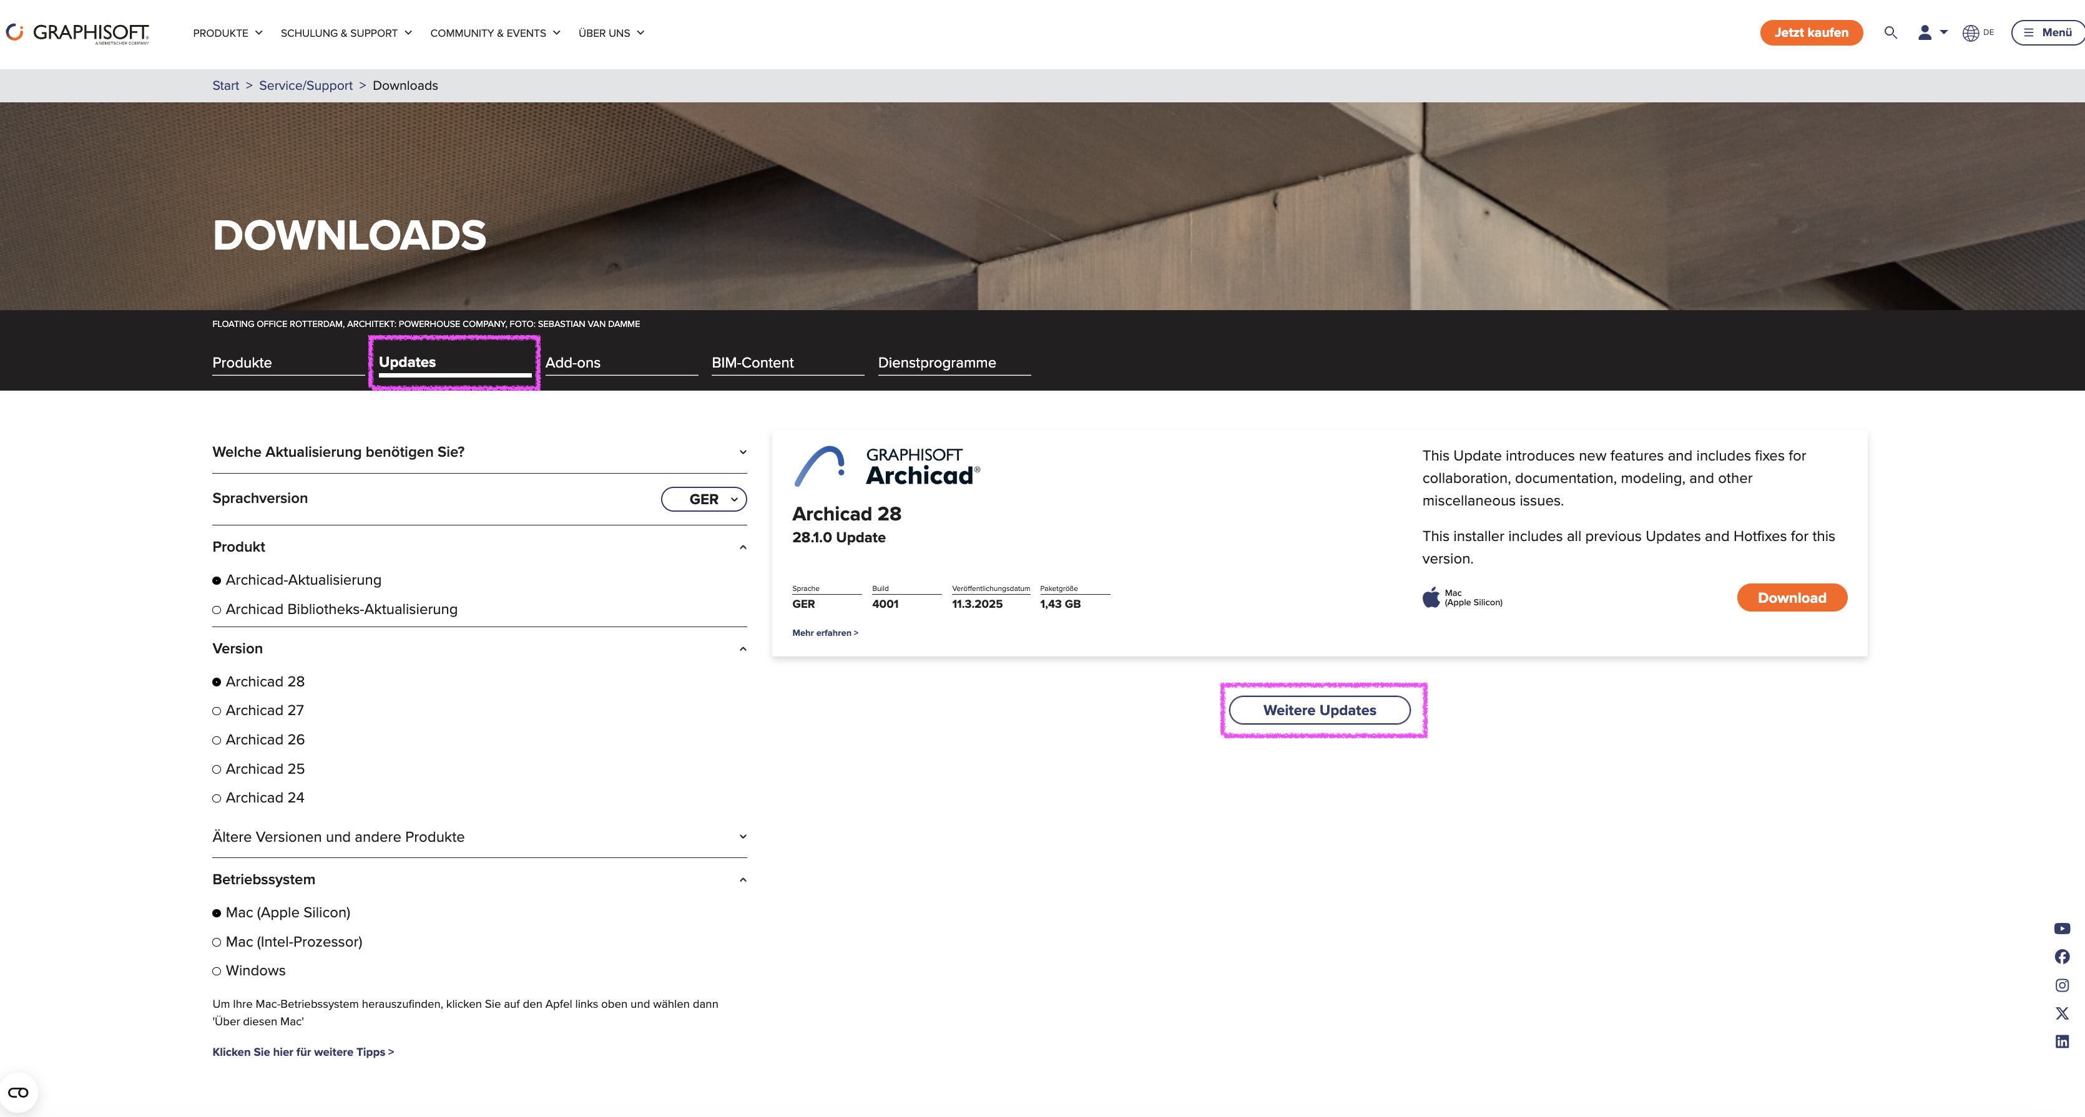
Task: Click the release date 11.3.2025
Action: click(x=977, y=604)
